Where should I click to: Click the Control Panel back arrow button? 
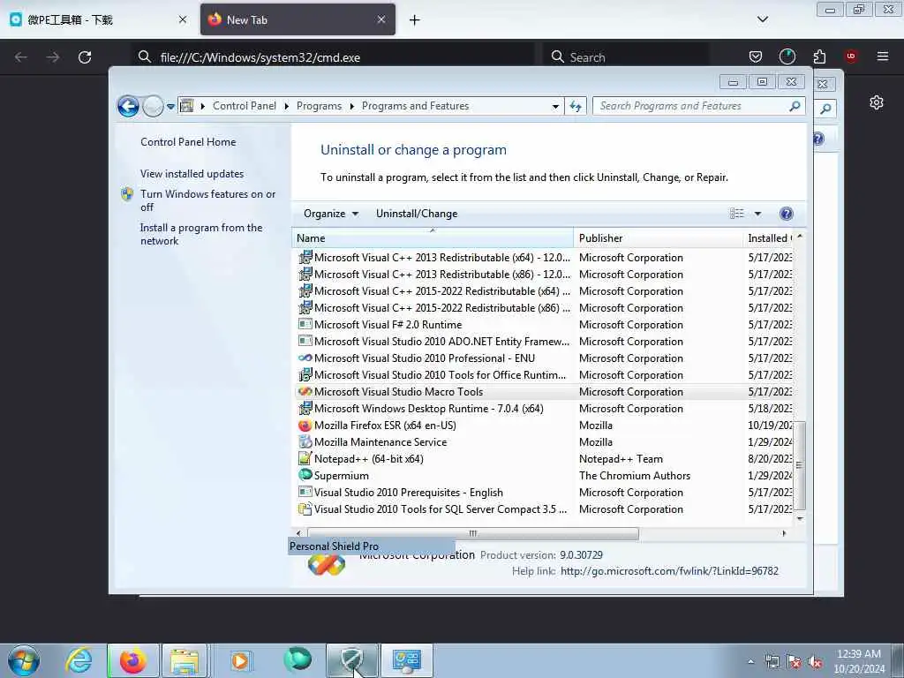128,106
